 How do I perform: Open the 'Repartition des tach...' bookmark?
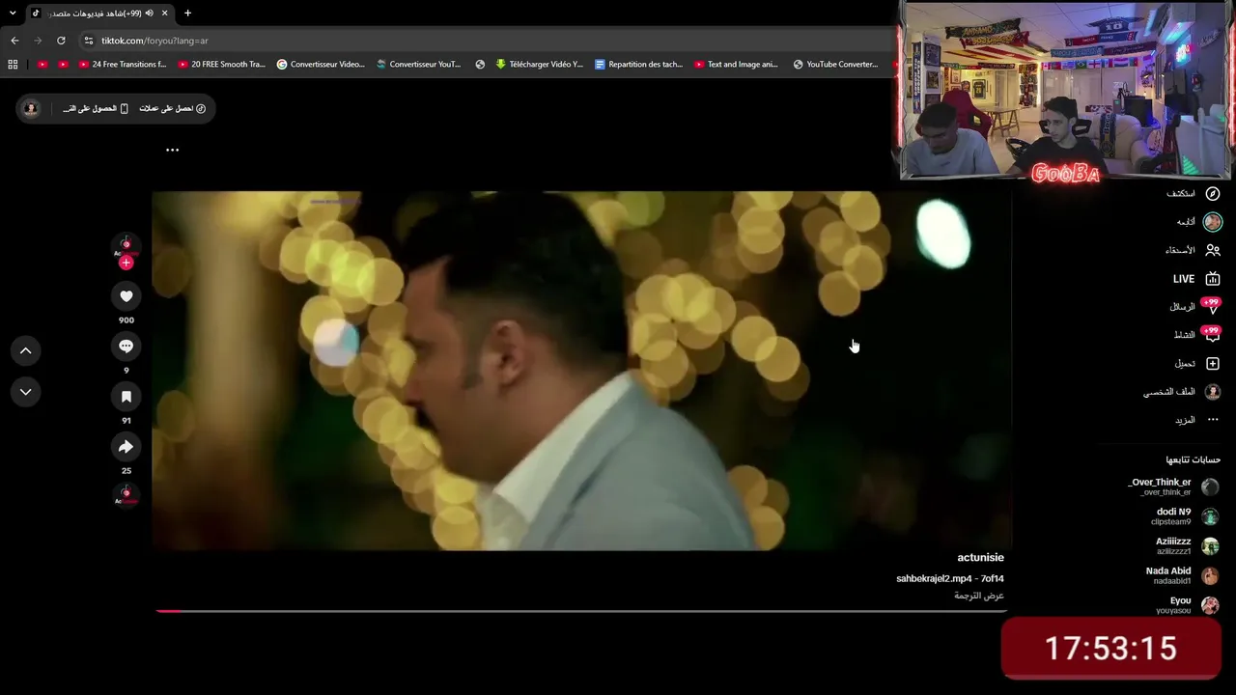pyautogui.click(x=638, y=65)
